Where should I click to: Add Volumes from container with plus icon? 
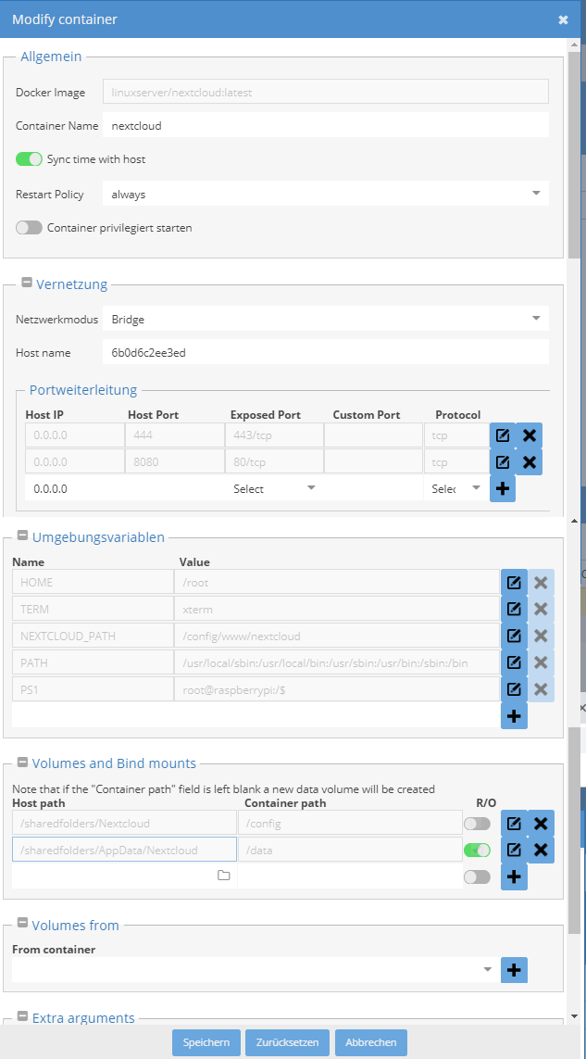pyautogui.click(x=514, y=970)
